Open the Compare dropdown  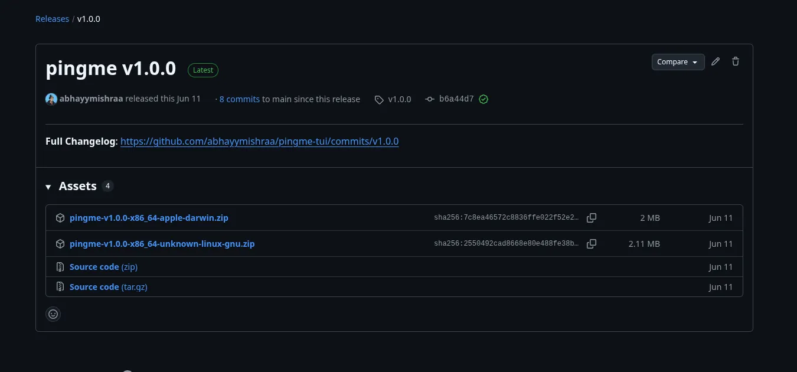pyautogui.click(x=678, y=62)
